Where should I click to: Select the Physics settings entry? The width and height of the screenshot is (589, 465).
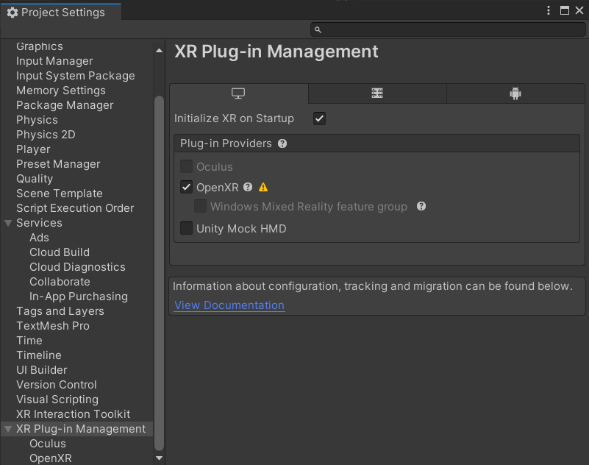click(37, 119)
